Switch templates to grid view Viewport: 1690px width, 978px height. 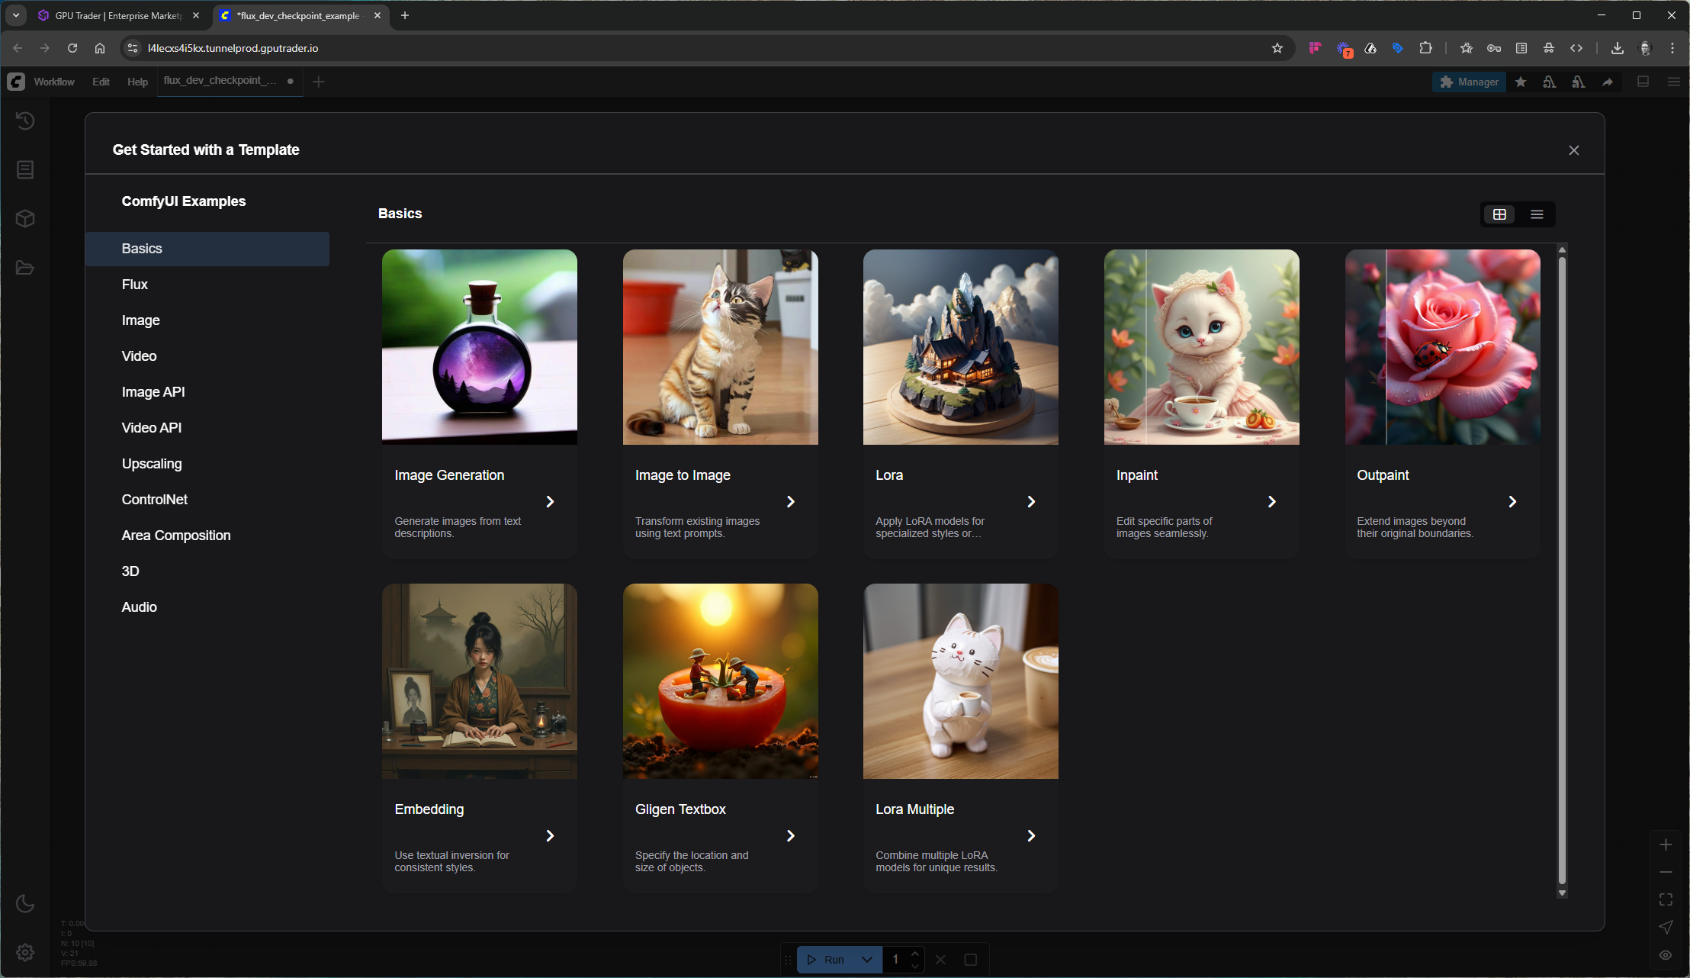(1499, 214)
